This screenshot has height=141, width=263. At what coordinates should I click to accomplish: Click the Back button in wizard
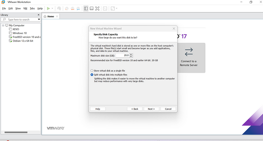click(x=135, y=109)
